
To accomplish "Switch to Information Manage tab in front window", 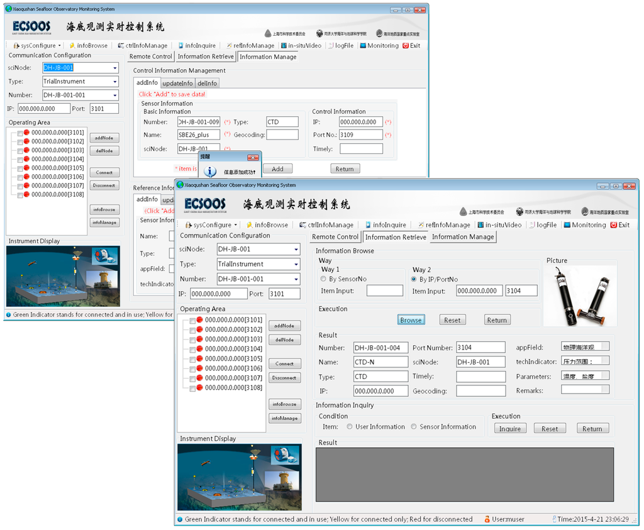I will (463, 237).
